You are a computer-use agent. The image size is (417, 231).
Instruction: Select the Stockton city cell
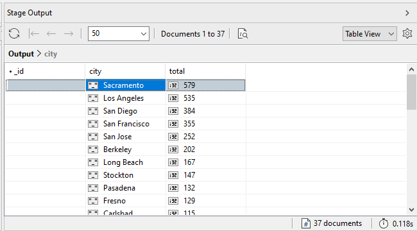(126, 175)
